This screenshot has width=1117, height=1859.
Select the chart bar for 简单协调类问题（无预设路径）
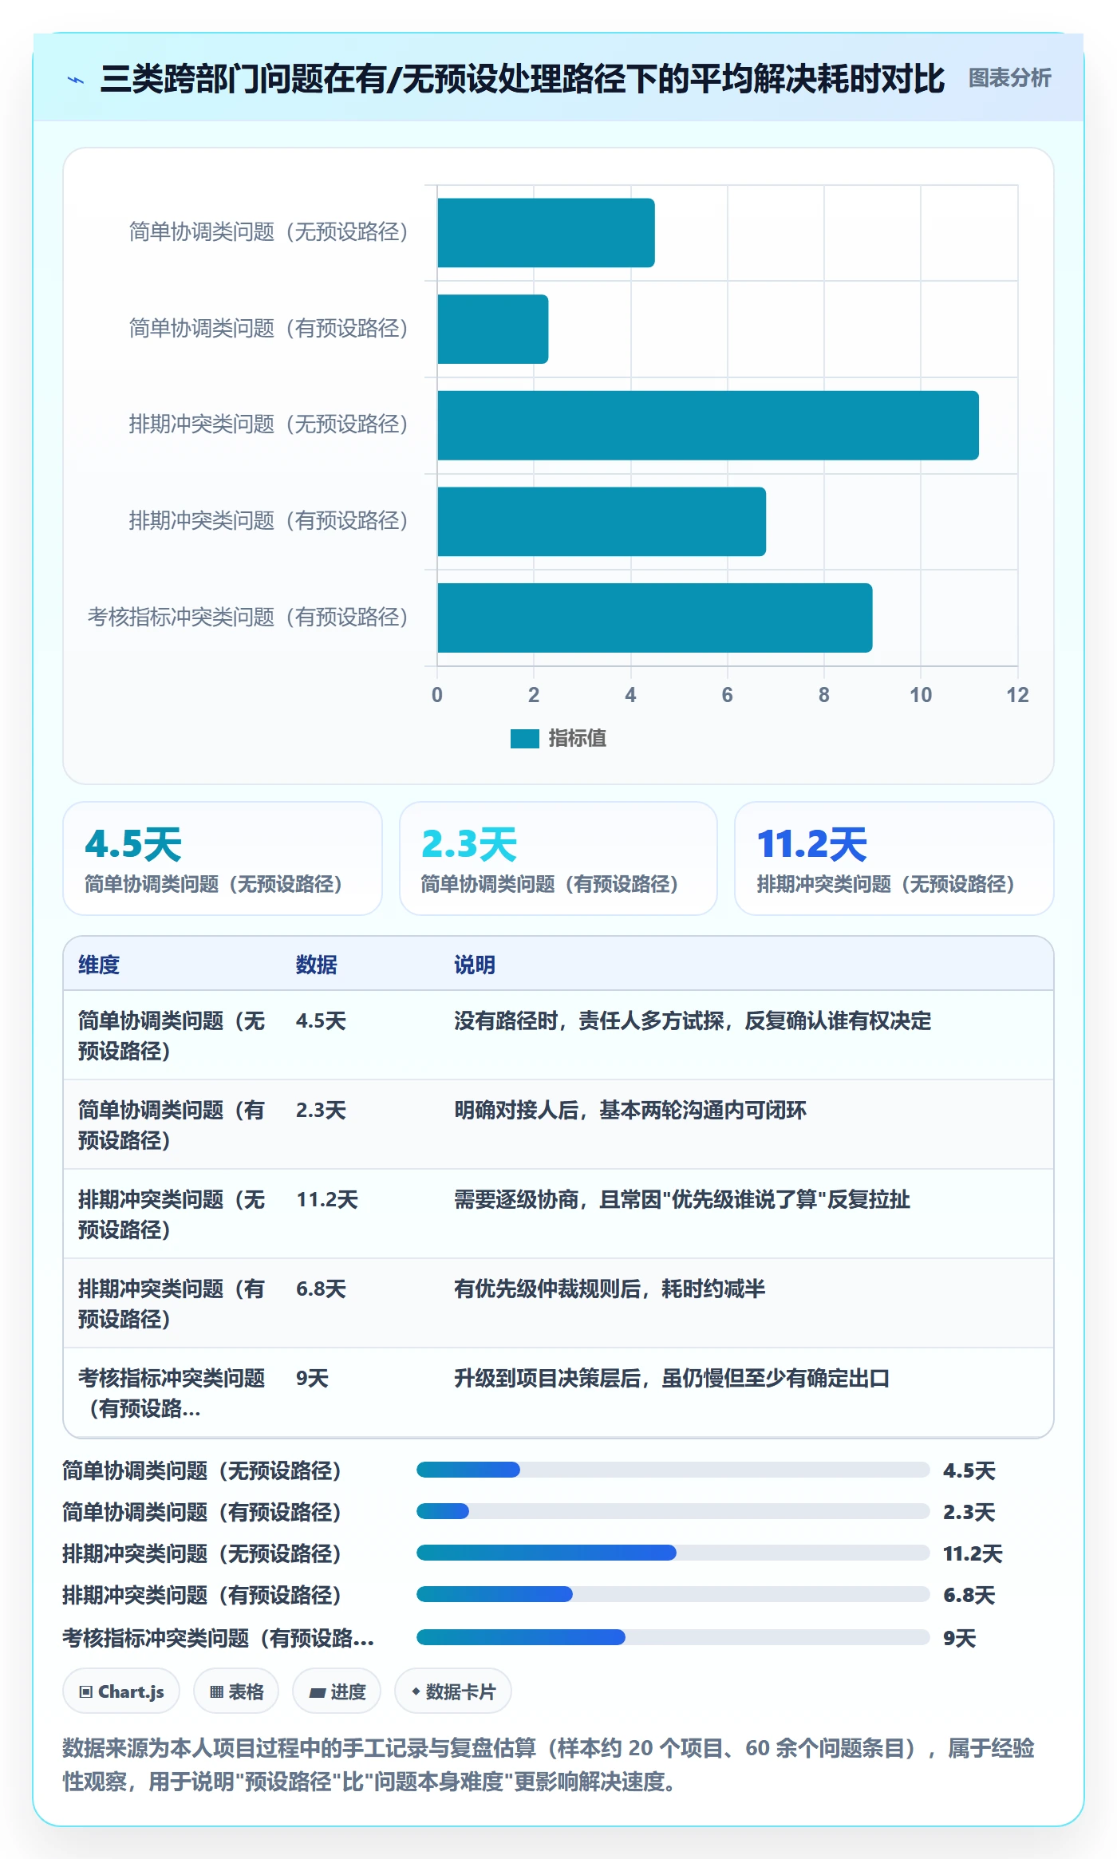point(546,233)
